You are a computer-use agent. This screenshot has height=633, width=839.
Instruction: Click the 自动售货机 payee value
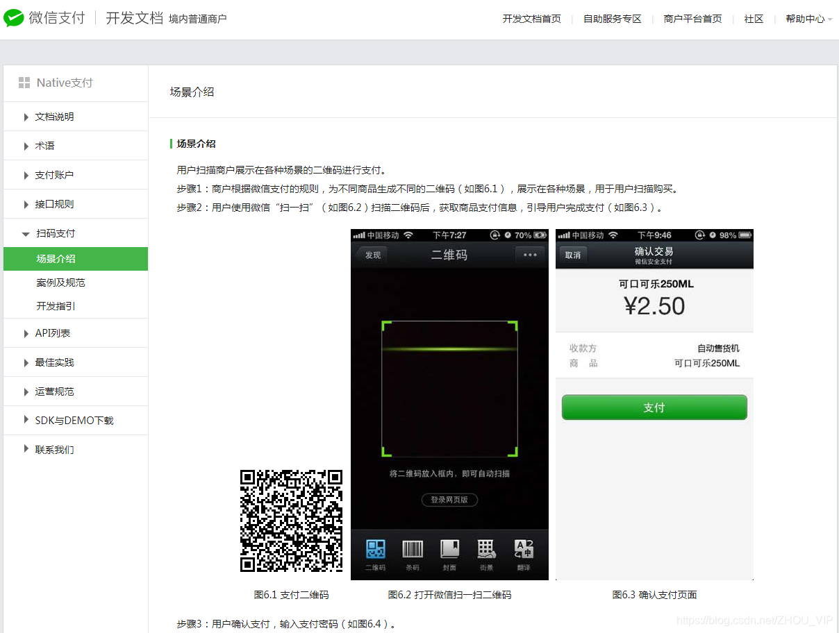[x=719, y=348]
